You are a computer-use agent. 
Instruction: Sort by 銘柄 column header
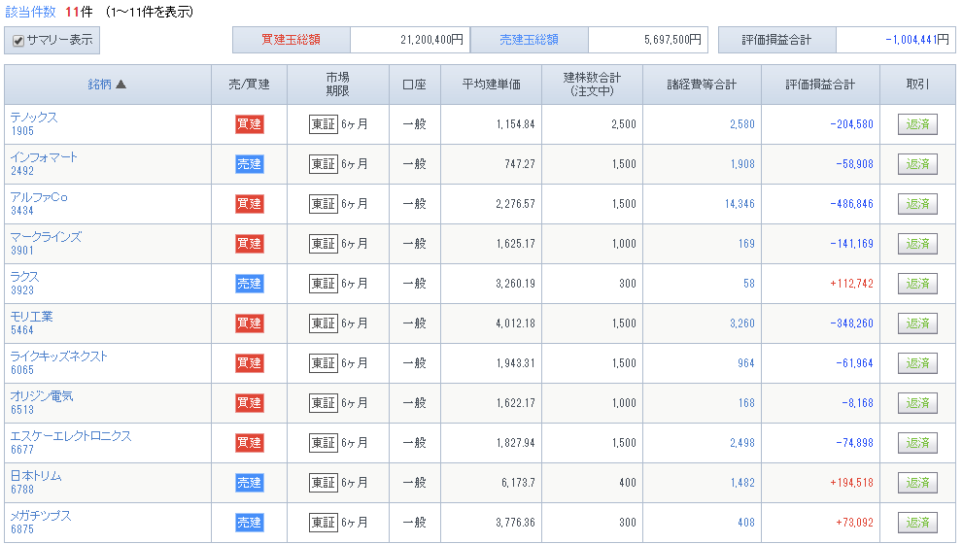[x=107, y=85]
